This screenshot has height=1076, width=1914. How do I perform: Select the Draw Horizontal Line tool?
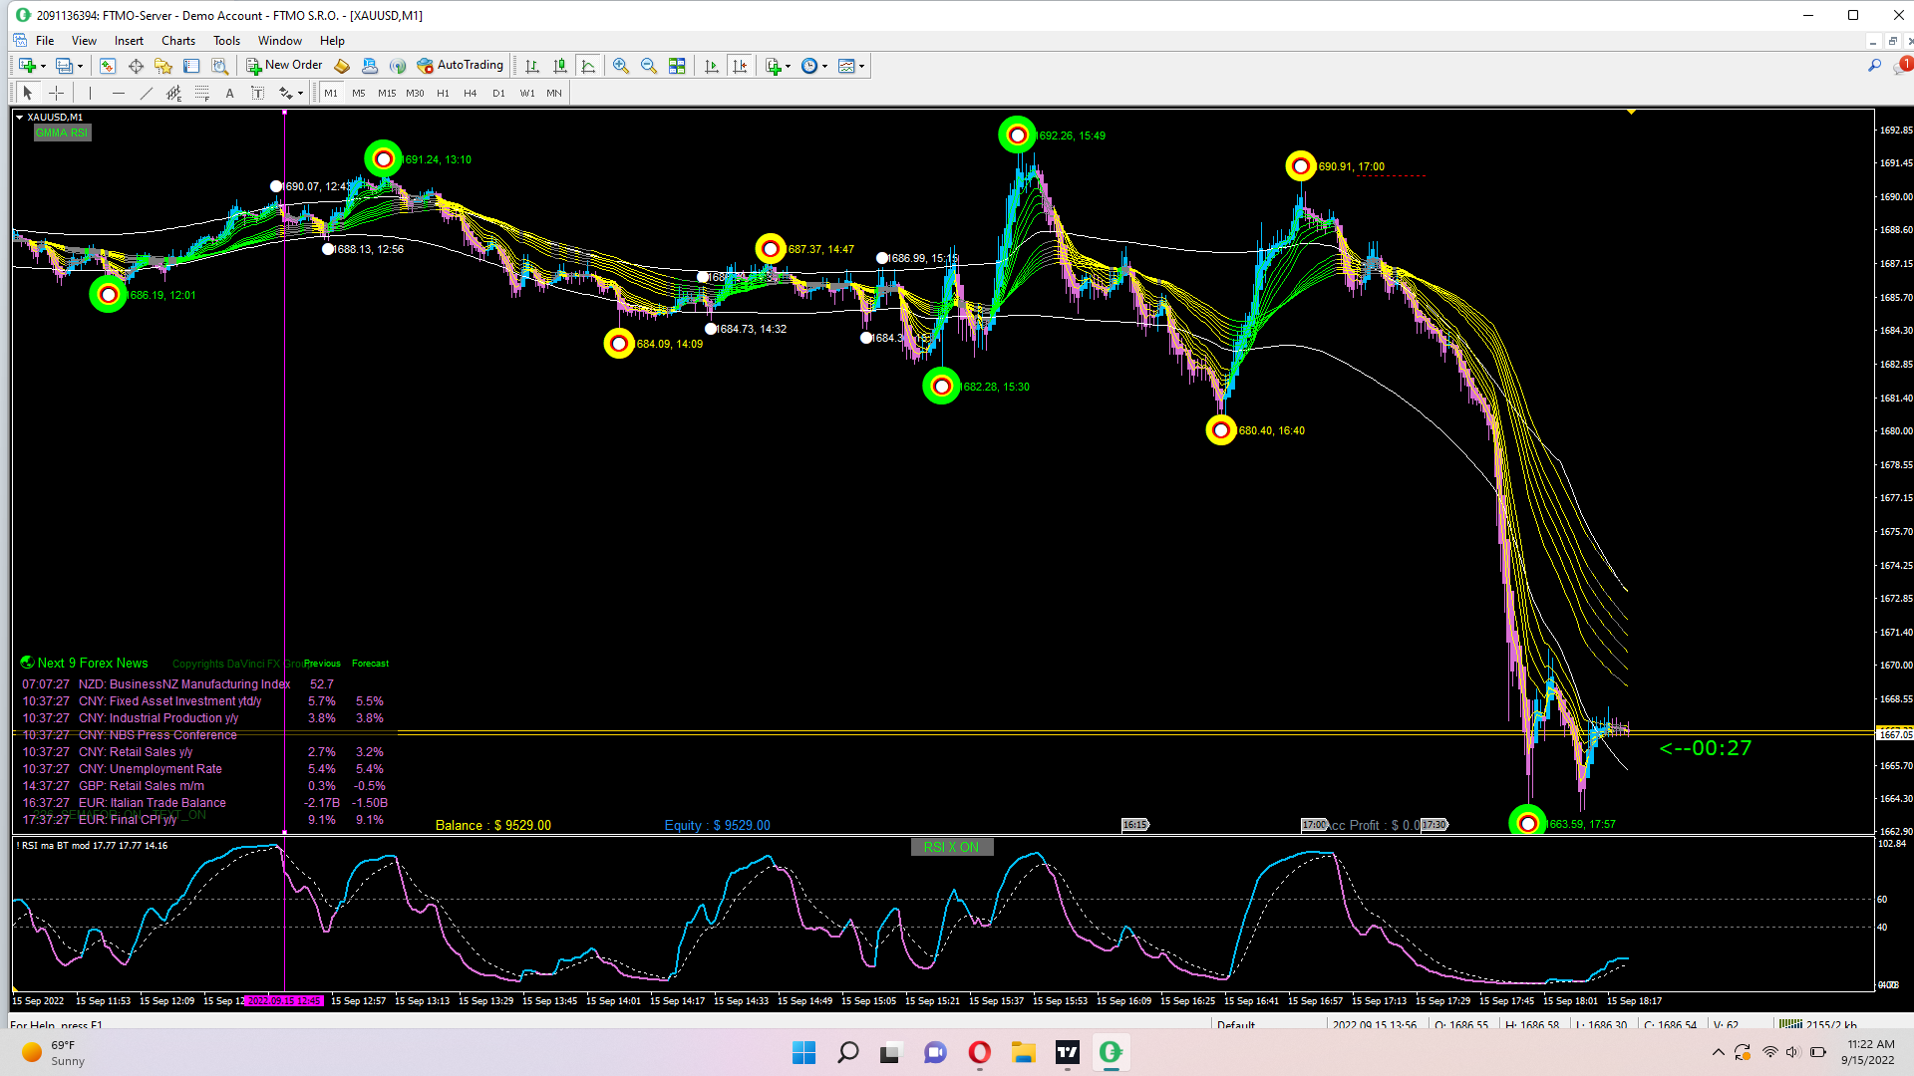pos(119,93)
